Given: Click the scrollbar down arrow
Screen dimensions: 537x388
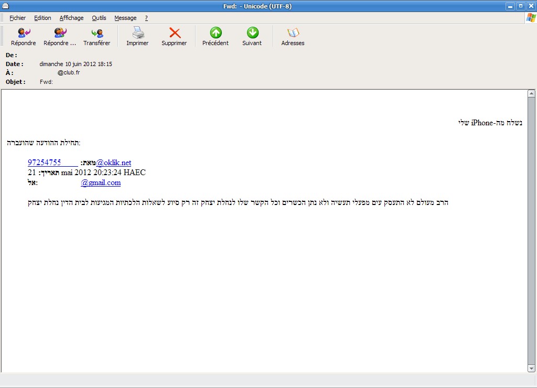Looking at the screenshot, I should tap(531, 369).
